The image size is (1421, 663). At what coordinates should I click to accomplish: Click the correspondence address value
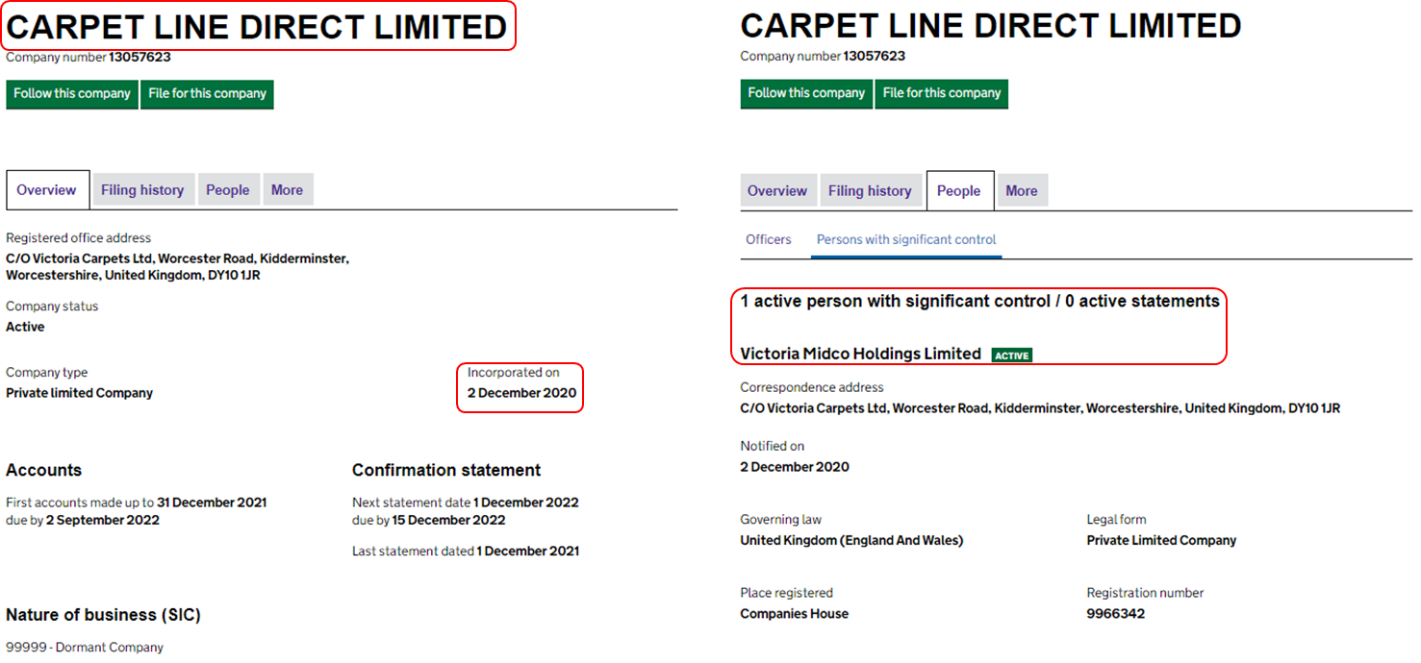coord(1040,408)
